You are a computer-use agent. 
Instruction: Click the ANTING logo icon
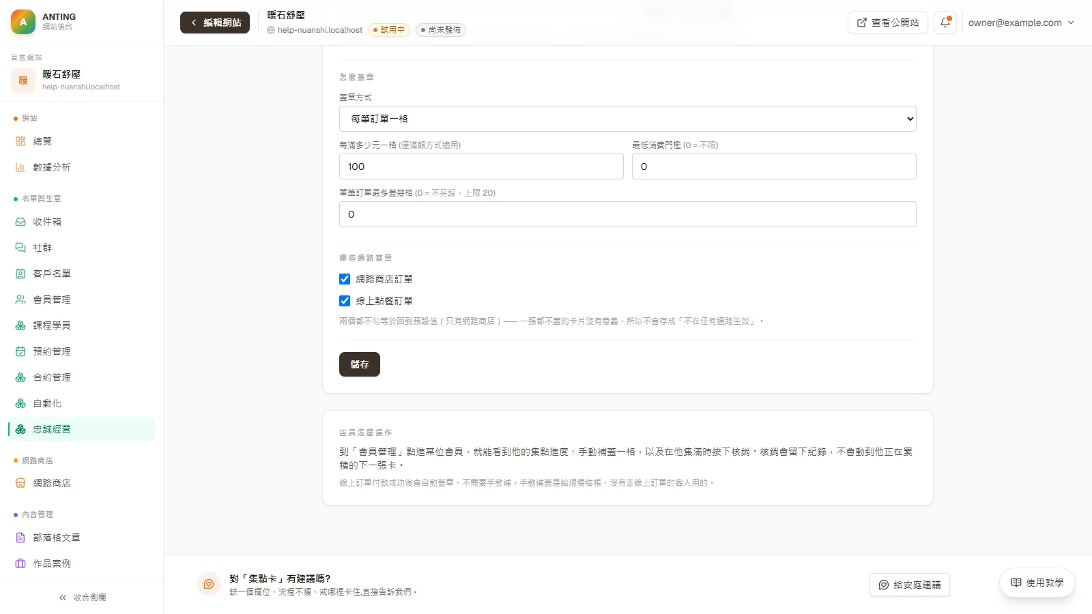tap(23, 22)
